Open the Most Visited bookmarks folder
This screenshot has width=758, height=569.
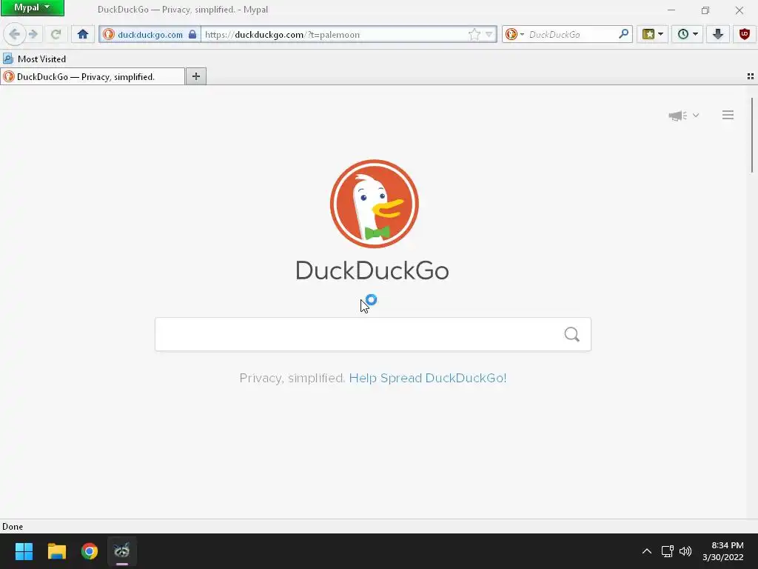[34, 59]
